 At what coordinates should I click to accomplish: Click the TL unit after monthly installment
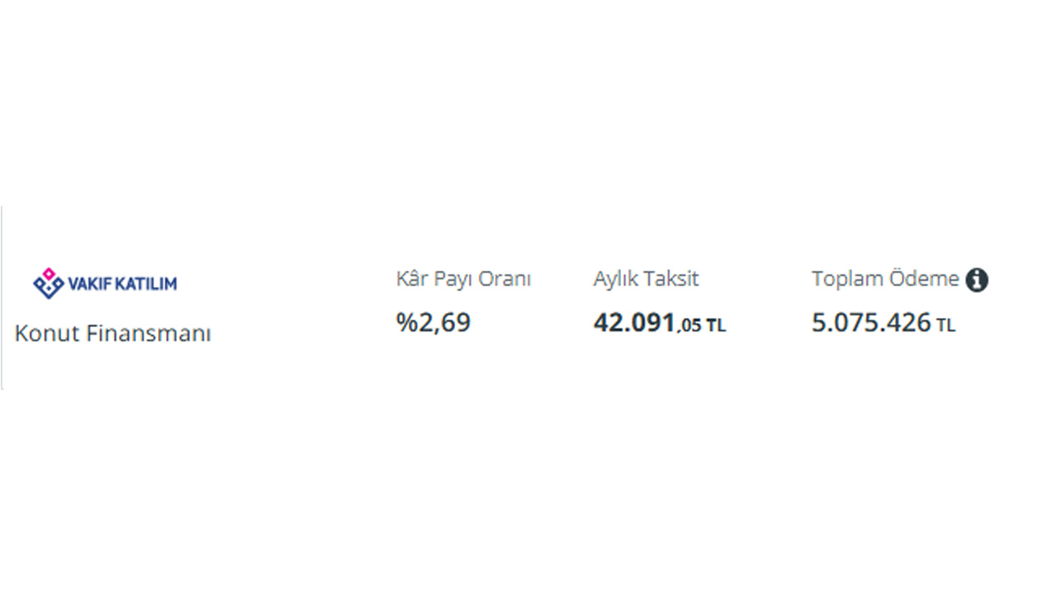(x=716, y=326)
